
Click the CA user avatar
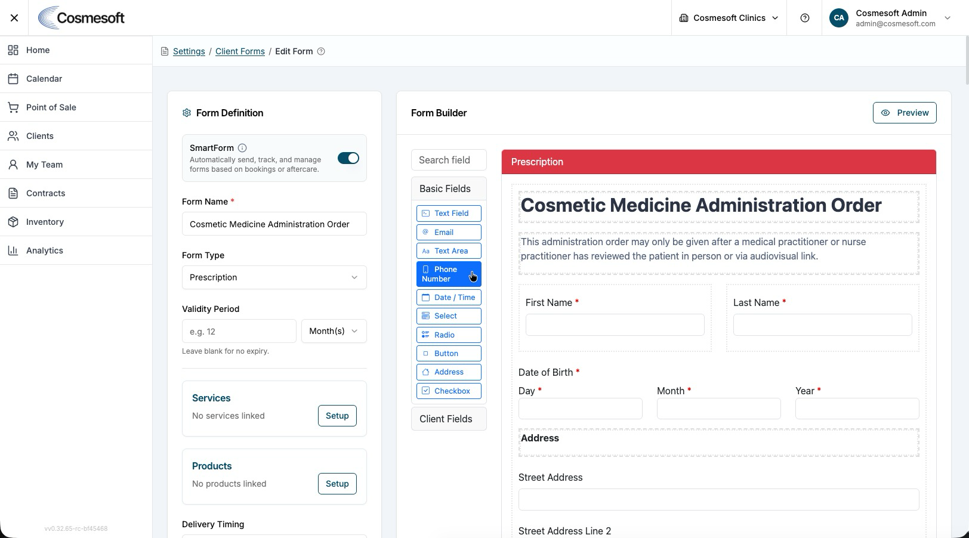point(839,18)
